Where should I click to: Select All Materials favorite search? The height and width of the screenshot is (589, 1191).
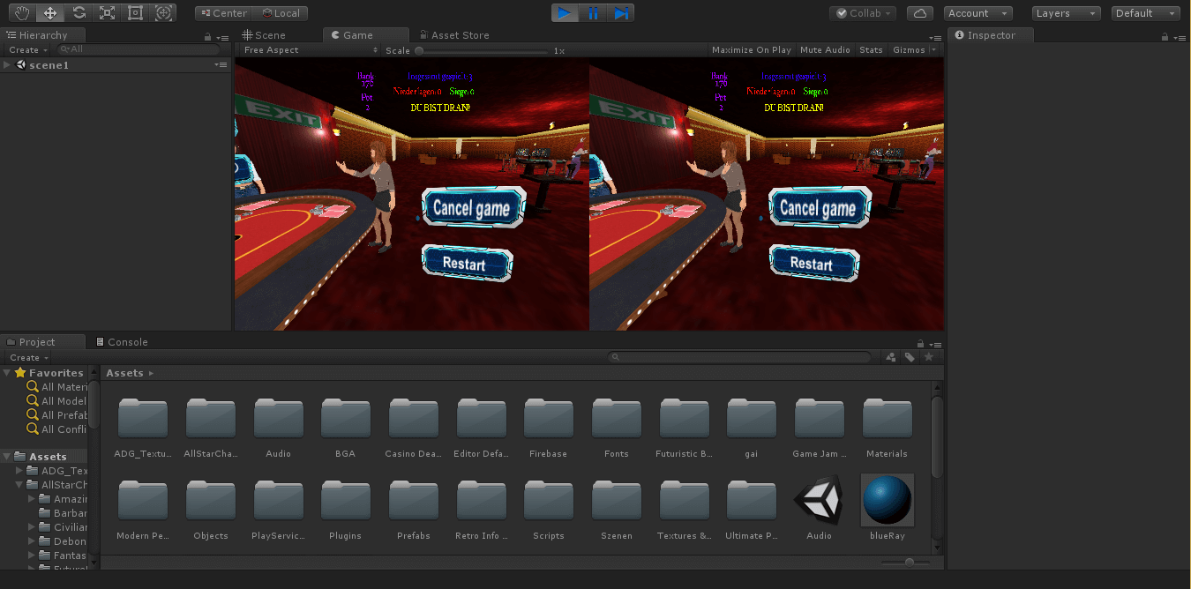tap(56, 387)
